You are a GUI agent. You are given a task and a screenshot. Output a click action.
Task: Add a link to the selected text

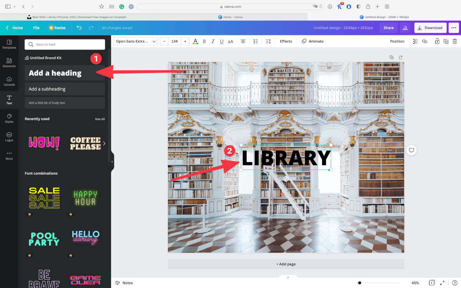click(x=425, y=41)
